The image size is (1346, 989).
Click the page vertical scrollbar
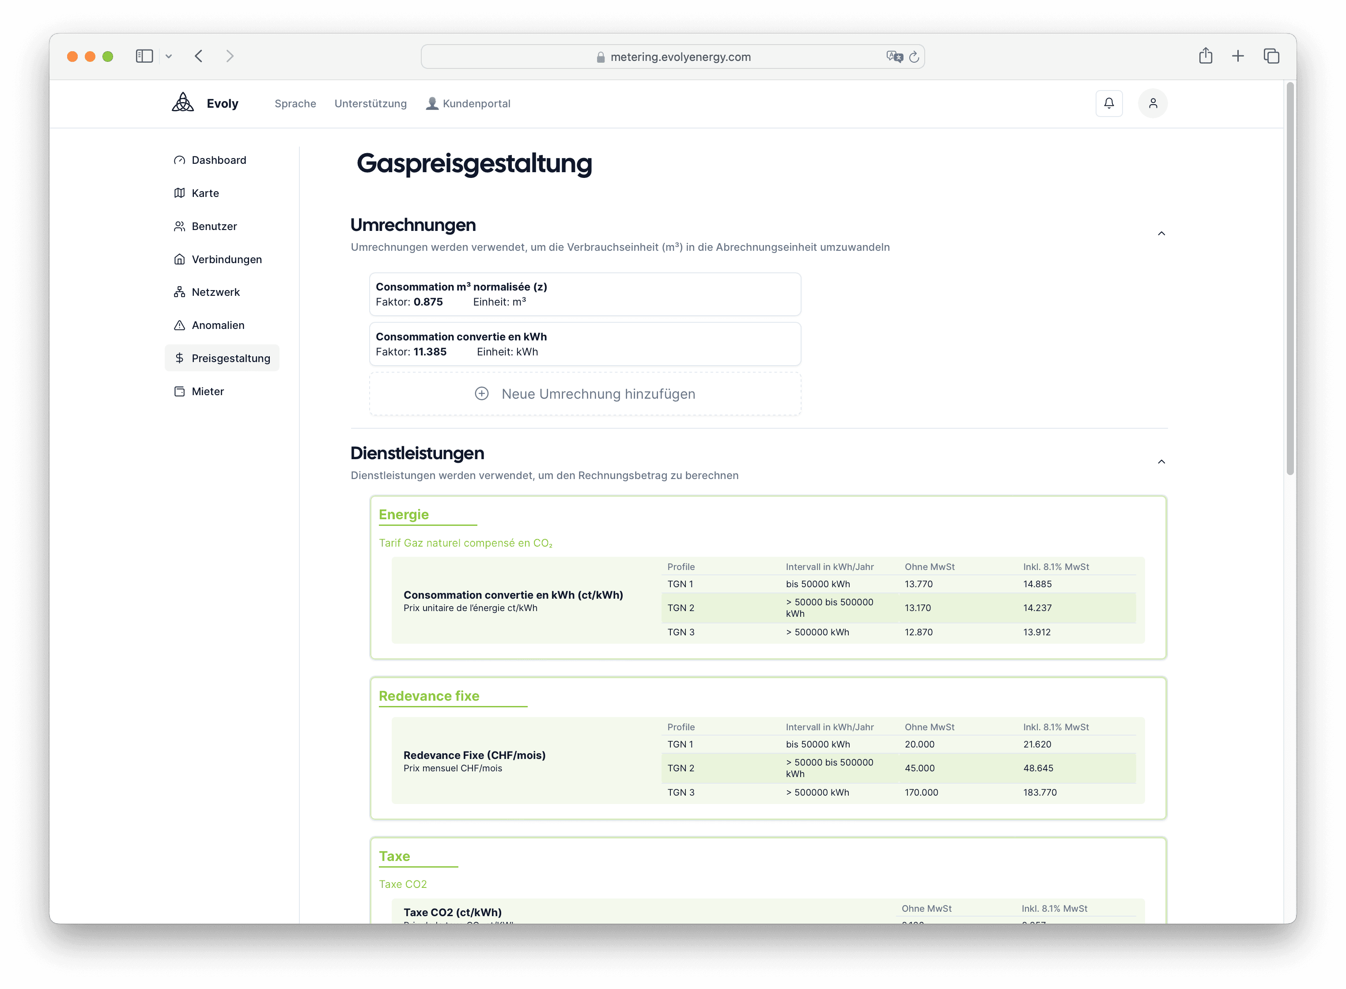click(x=1290, y=279)
